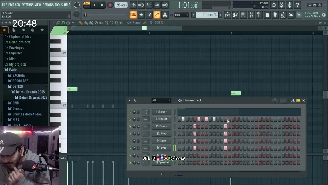Open the Pattern 1 selector

coord(209,15)
